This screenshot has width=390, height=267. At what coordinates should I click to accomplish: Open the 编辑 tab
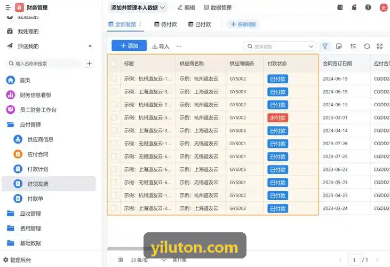pyautogui.click(x=186, y=7)
